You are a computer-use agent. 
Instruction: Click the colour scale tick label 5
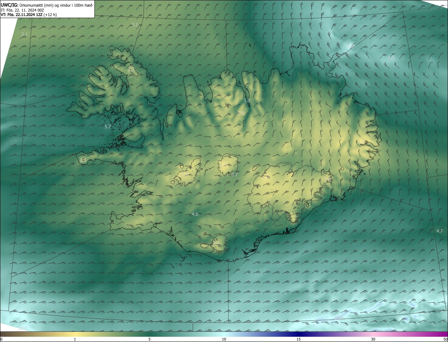click(149, 340)
